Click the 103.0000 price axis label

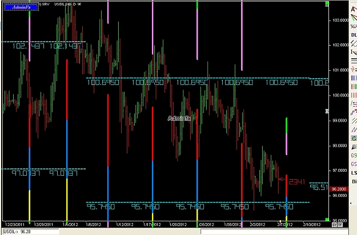coord(339,21)
